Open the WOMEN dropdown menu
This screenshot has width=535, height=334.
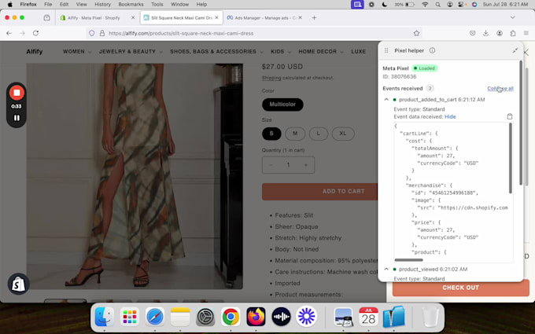[x=77, y=51]
